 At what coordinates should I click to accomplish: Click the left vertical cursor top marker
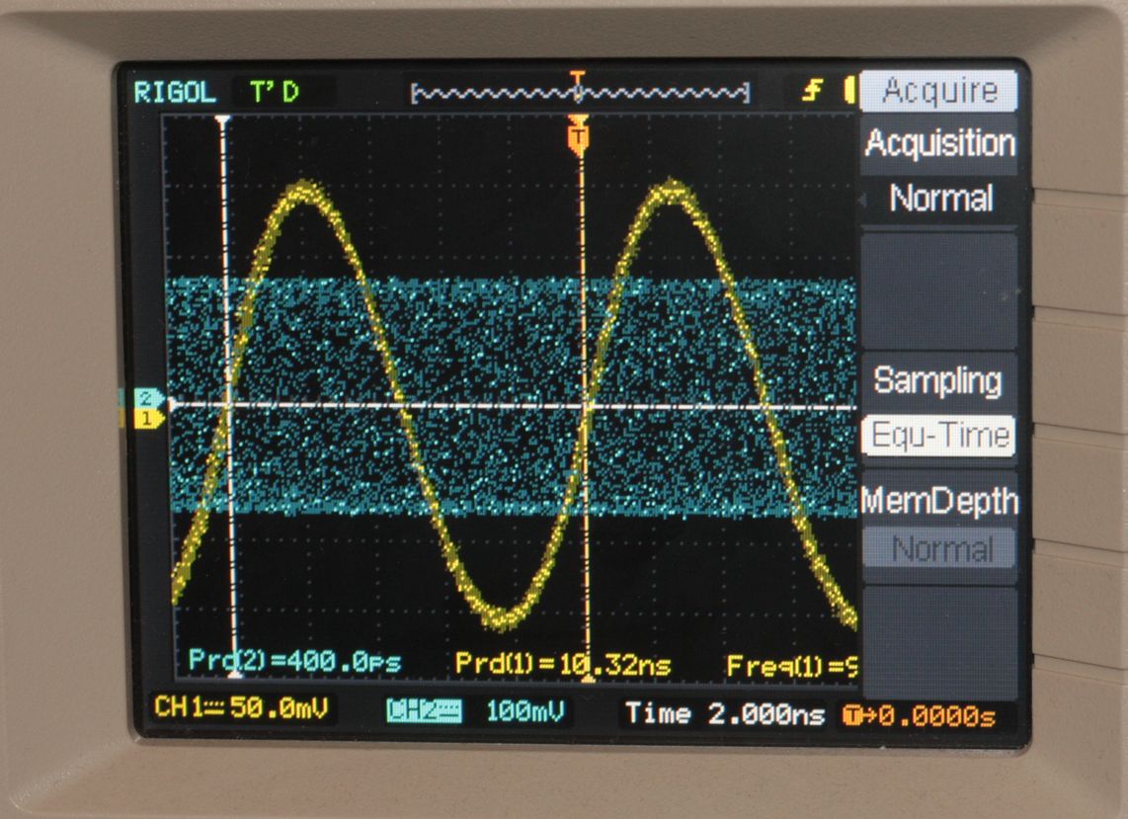tap(223, 121)
